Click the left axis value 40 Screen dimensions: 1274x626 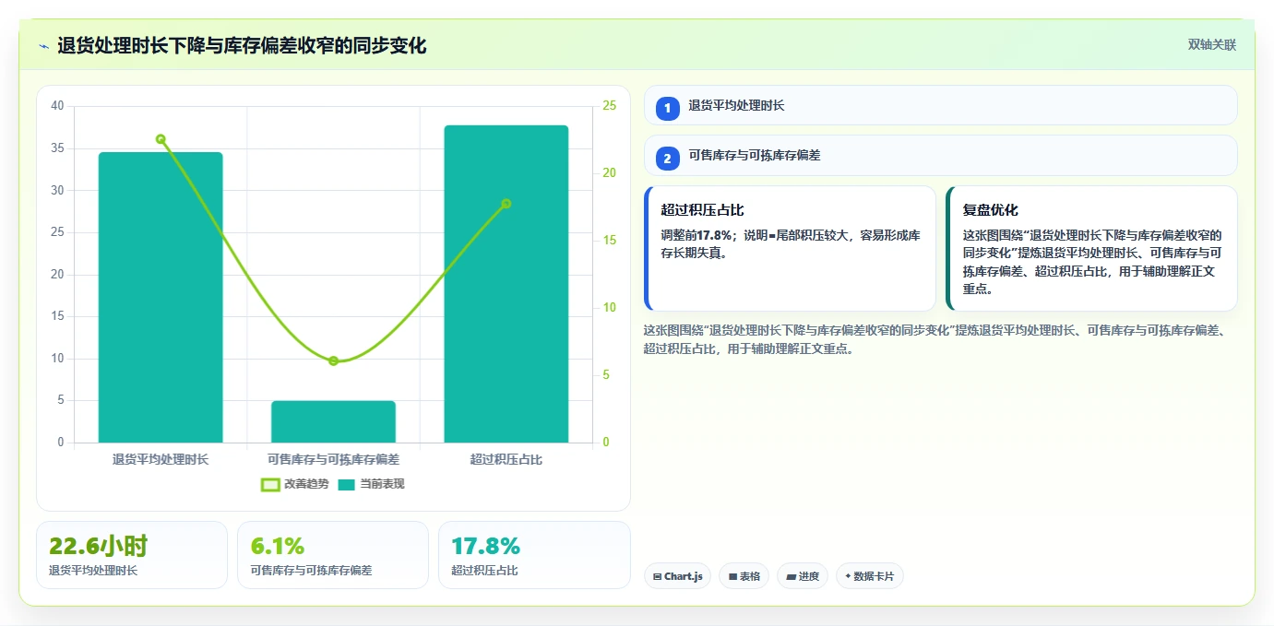pyautogui.click(x=57, y=106)
